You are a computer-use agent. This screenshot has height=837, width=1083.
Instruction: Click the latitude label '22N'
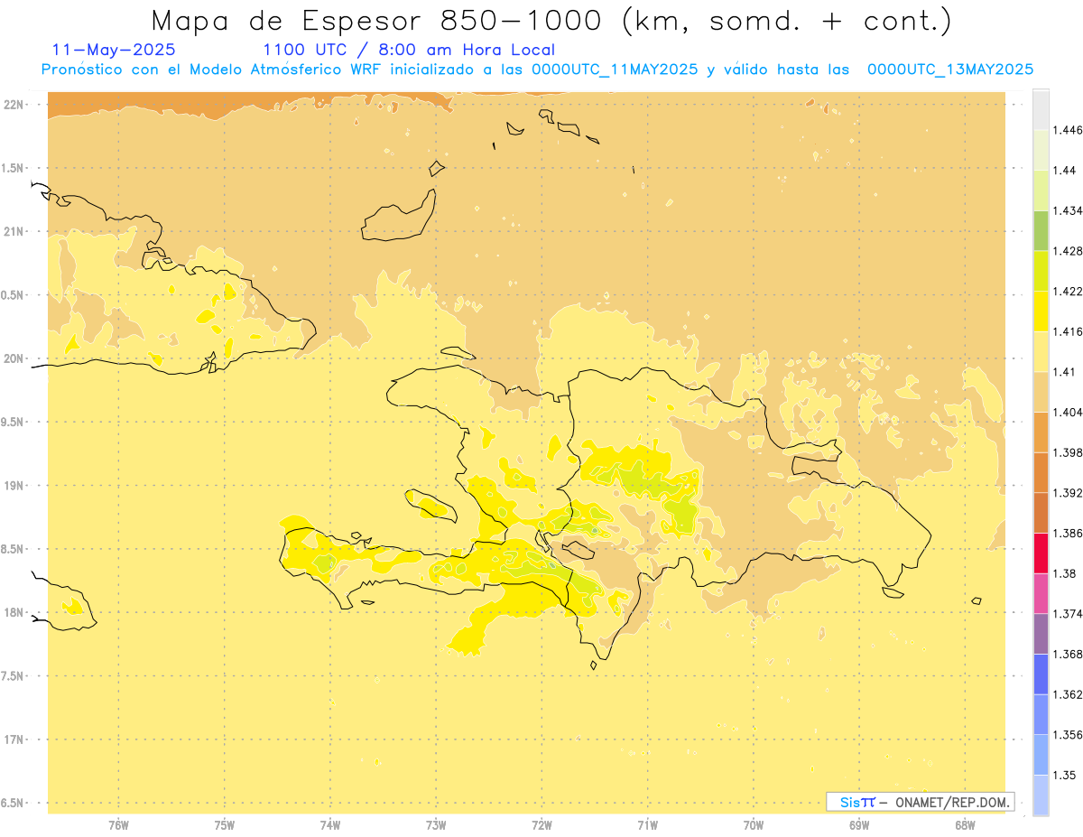pos(14,105)
